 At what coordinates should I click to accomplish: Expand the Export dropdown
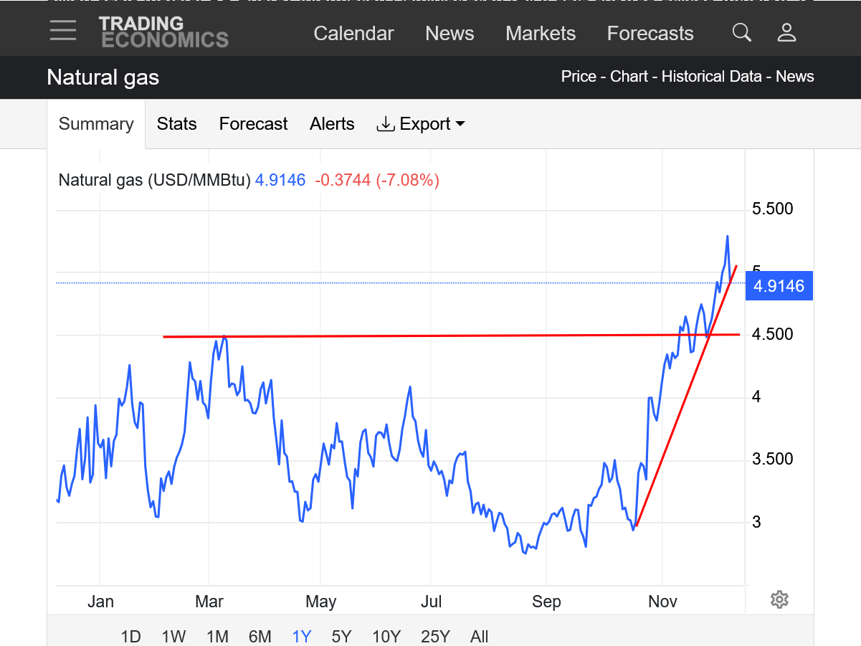tap(421, 124)
